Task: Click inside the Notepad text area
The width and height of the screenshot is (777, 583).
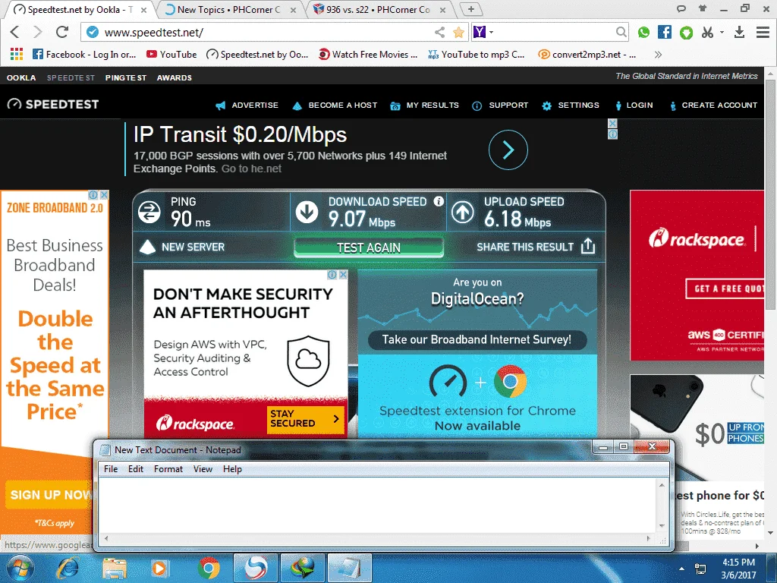Action: point(378,505)
